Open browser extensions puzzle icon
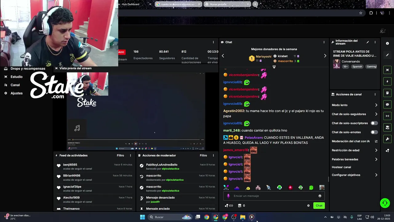394x222 pixels. tap(371, 13)
